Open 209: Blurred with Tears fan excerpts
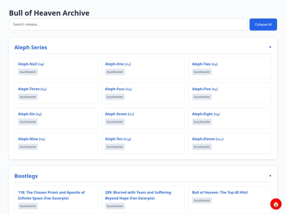The image size is (286, 214). (138, 196)
